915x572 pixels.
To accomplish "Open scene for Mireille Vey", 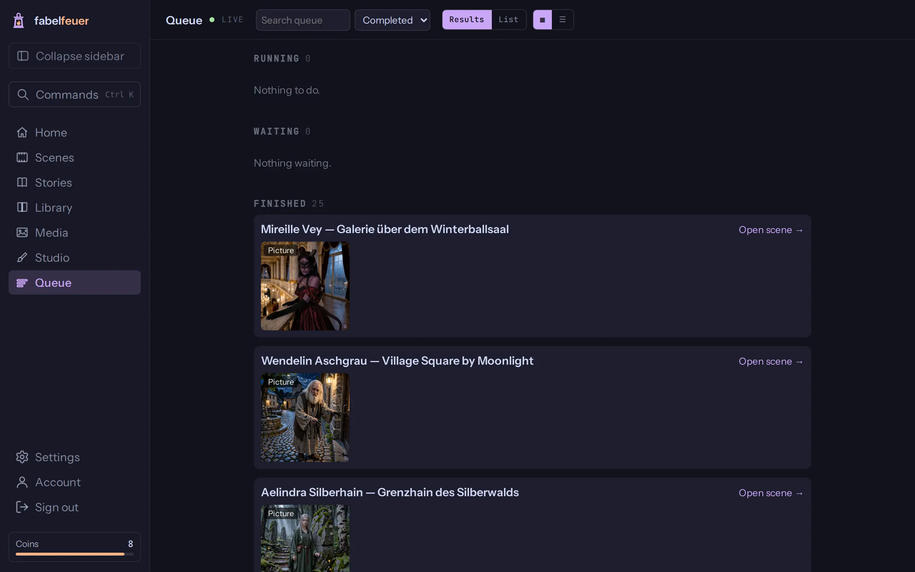I will 771,230.
